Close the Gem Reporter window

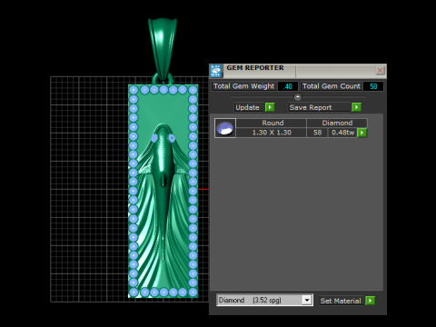(380, 71)
